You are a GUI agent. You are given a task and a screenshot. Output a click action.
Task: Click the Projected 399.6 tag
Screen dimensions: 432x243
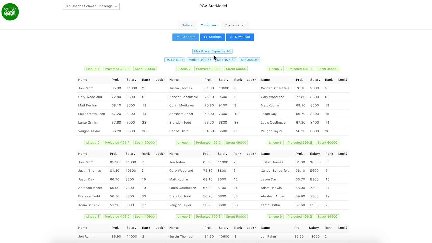click(x=300, y=142)
